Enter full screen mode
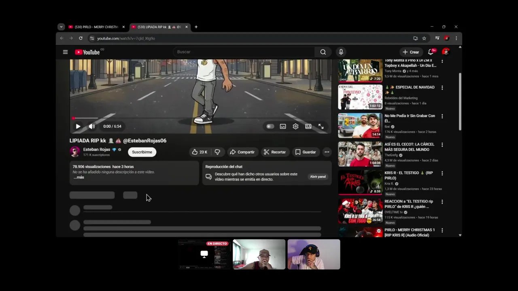The height and width of the screenshot is (291, 518). coord(321,126)
